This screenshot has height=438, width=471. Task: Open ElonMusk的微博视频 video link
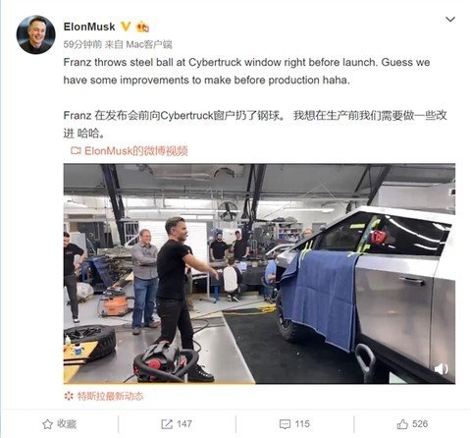tap(136, 151)
